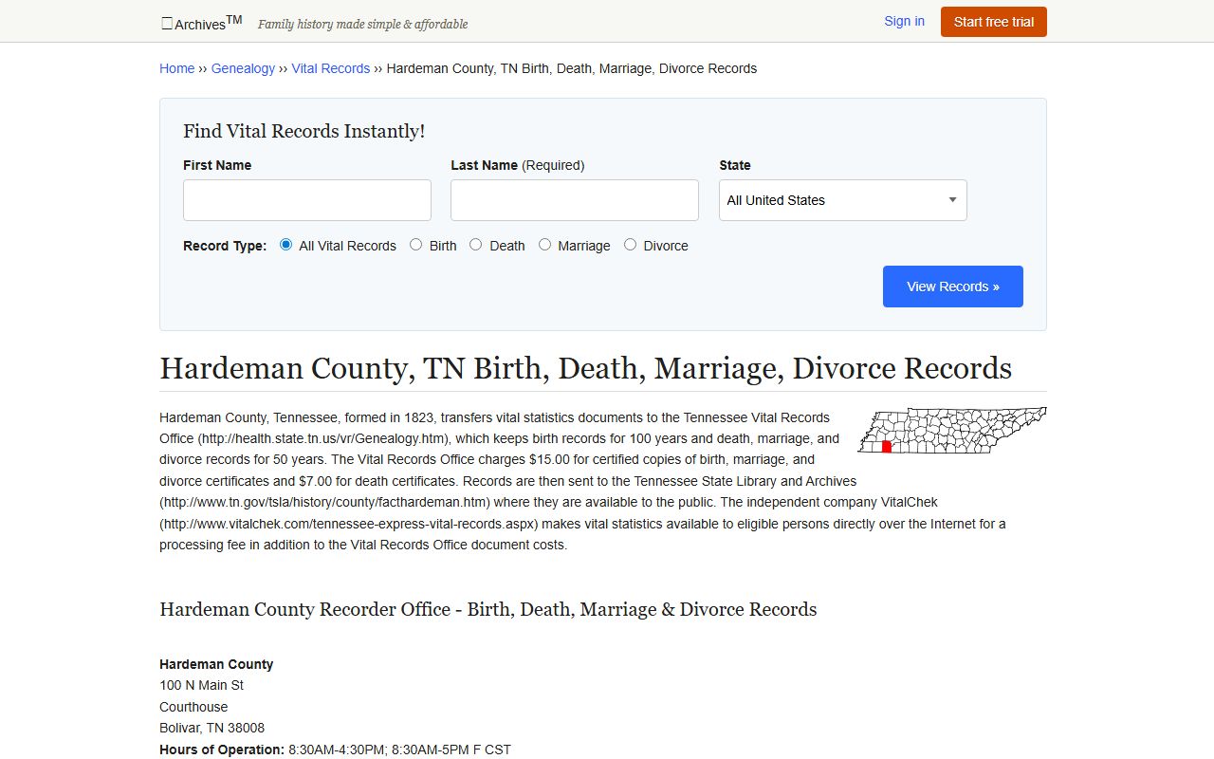The image size is (1214, 759).
Task: Click the 'Hours of Operation:' label
Action: (222, 750)
